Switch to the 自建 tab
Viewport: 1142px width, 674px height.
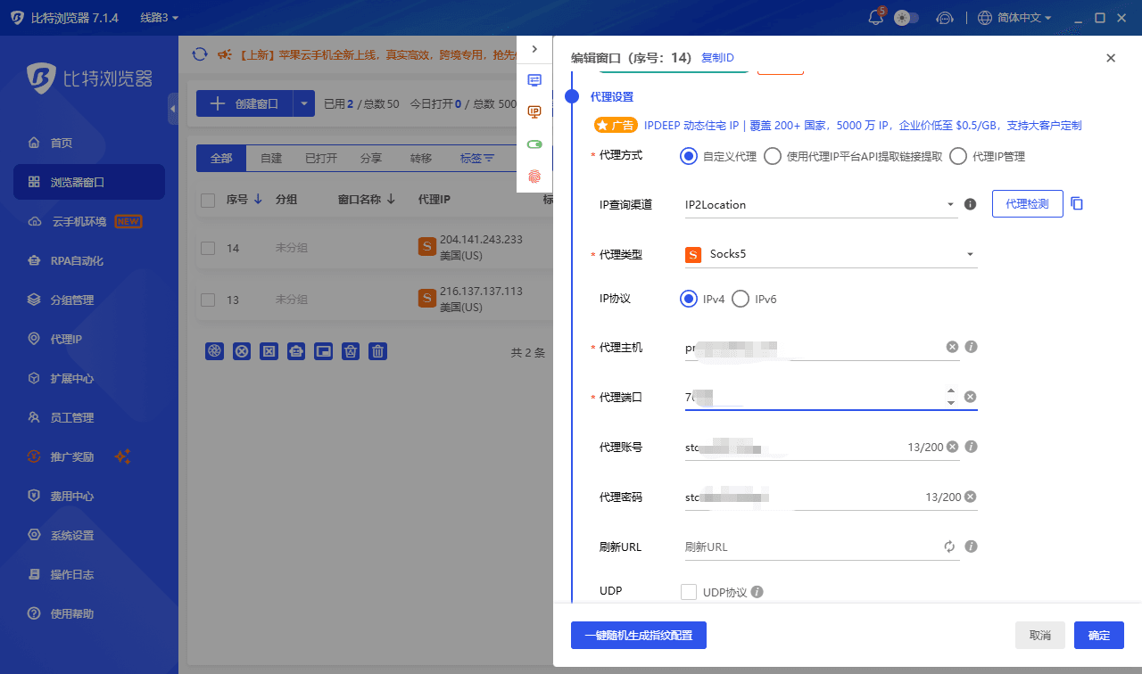coord(271,158)
